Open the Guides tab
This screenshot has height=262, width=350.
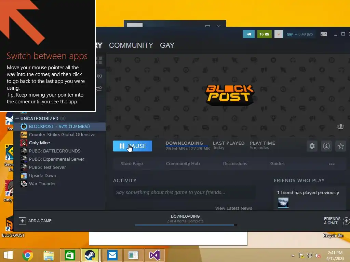pyautogui.click(x=277, y=163)
